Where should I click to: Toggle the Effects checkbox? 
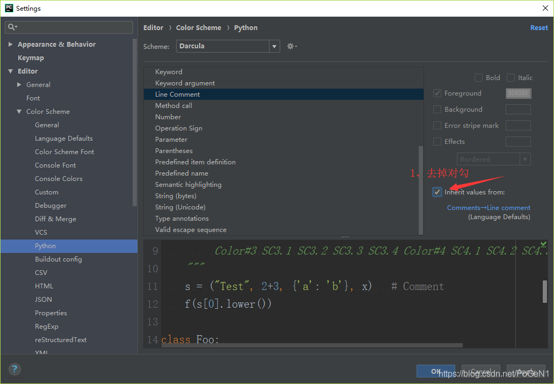(437, 141)
